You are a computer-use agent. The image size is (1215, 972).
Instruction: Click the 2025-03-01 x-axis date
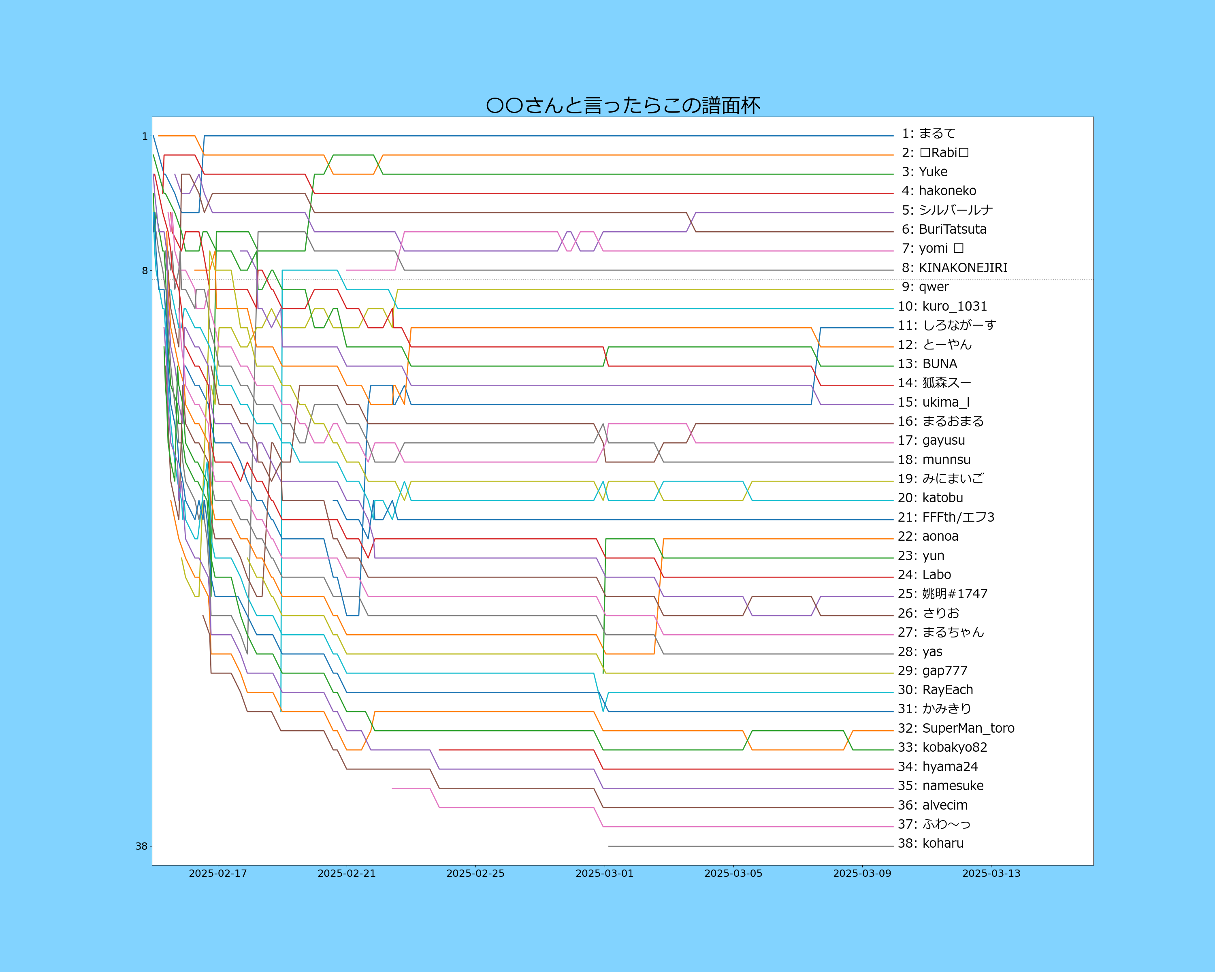pos(604,874)
